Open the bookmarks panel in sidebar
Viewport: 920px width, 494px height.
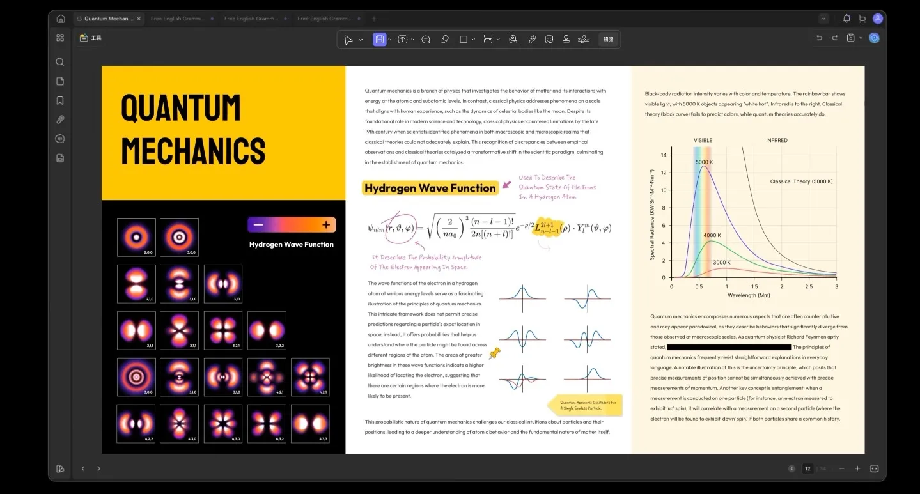[x=60, y=100]
